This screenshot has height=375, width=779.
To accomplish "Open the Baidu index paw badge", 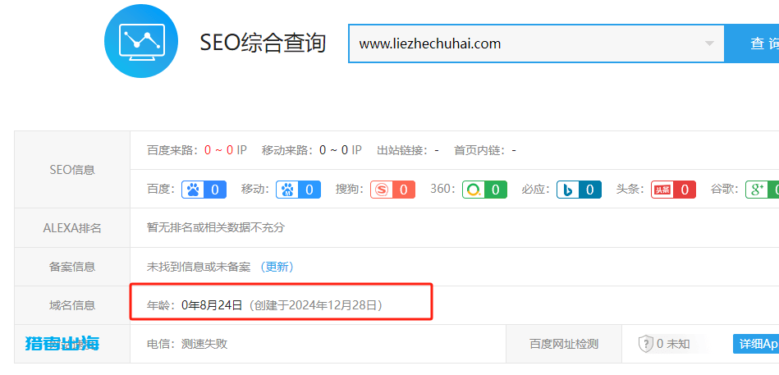I will click(x=204, y=190).
